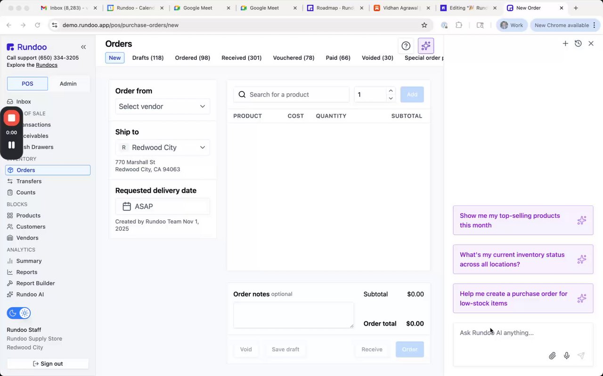Increase quantity with the up stepper arrow
Screen dimensions: 603x376
(391, 91)
